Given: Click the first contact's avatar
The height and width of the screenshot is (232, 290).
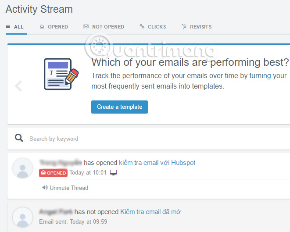Looking at the screenshot, I should point(23,168).
